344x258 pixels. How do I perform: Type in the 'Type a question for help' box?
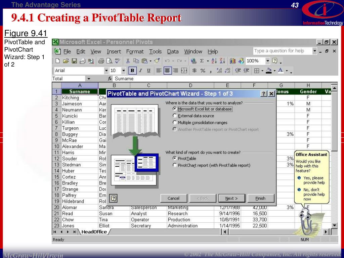[282, 51]
